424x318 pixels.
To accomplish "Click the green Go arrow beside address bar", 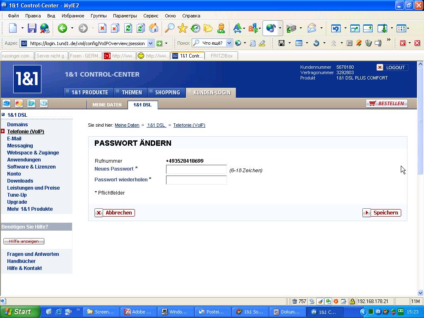I will (159, 43).
